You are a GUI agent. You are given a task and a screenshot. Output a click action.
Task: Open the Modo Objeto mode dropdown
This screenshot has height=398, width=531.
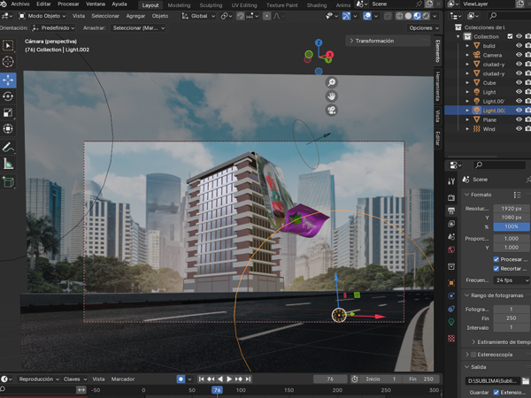point(44,16)
